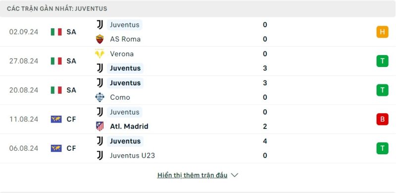Click CF competition label on 06.08.24 row
The width and height of the screenshot is (396, 193).
[x=71, y=148]
